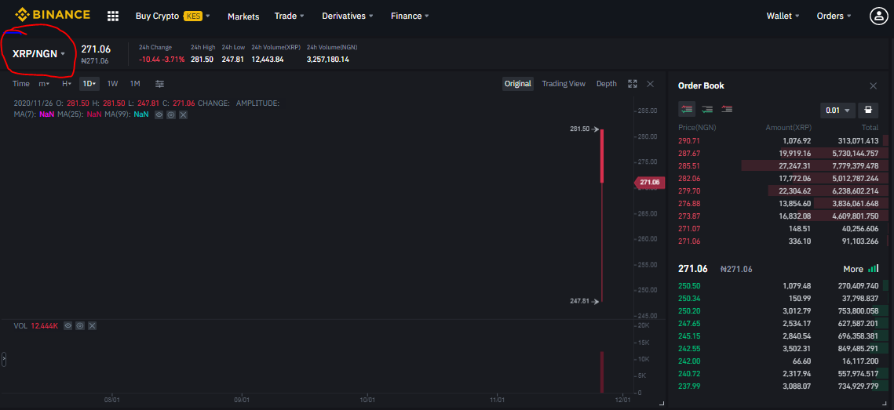Expand the Finance menu

(x=410, y=16)
